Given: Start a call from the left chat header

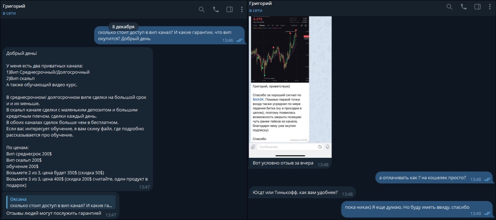Looking at the screenshot, I should (x=216, y=9).
